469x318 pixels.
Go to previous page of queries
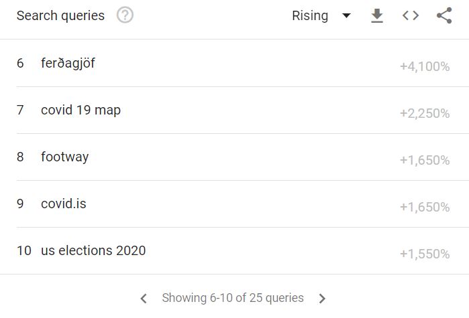coord(144,298)
